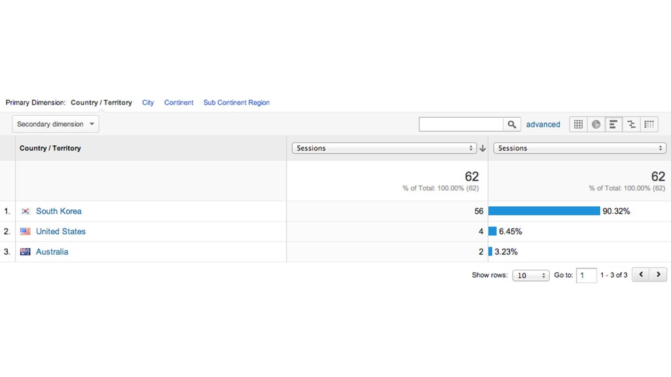Screen dimensions: 671x377
Task: Switch to pie chart percentage view
Action: [x=596, y=124]
